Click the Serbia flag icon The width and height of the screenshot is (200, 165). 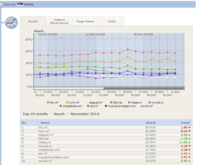click(20, 4)
